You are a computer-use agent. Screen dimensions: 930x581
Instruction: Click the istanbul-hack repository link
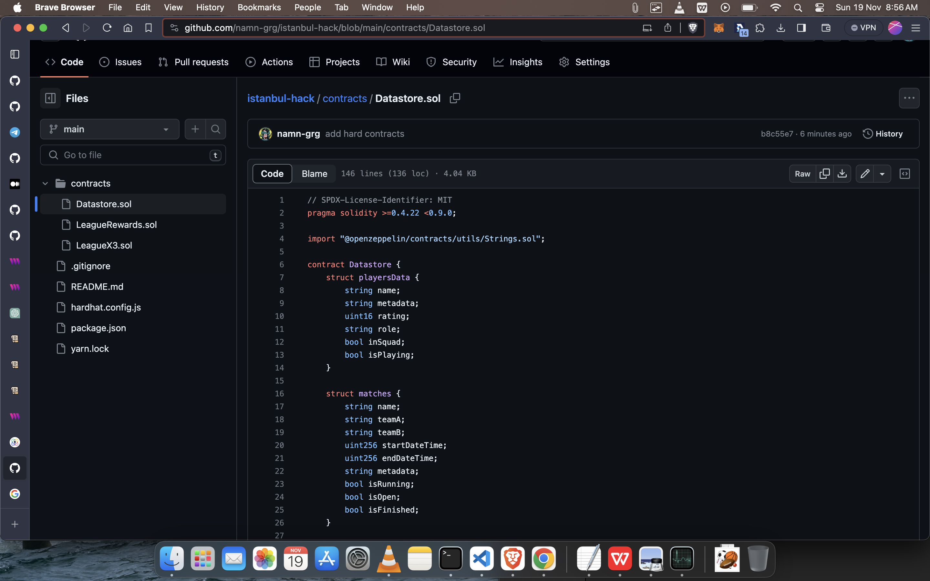(281, 98)
